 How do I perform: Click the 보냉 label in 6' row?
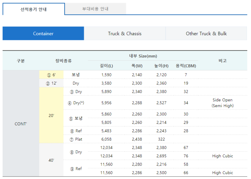76,75
